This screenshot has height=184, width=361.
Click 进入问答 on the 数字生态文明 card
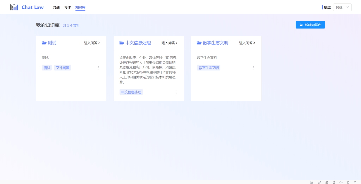247,43
